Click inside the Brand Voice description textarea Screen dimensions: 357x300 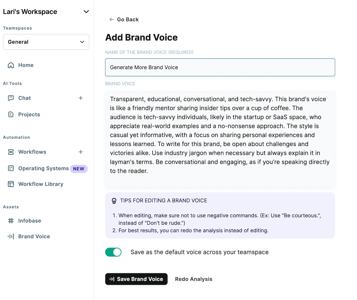(x=220, y=139)
